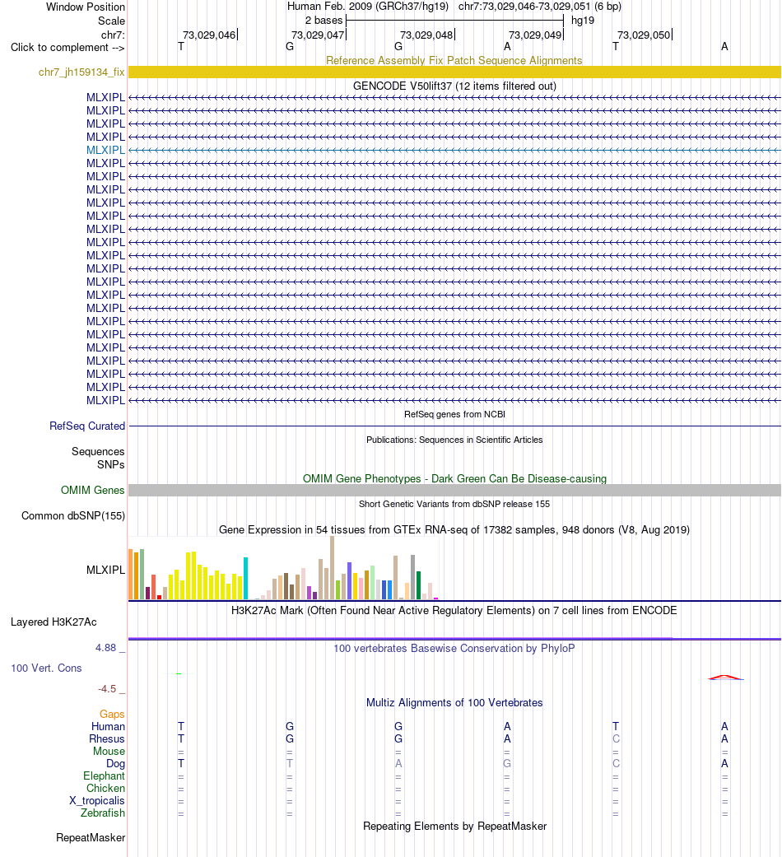Viewport: 782px width, 857px height.
Task: Click MLXIPL label beside the GTEx bar chart
Action: (105, 570)
